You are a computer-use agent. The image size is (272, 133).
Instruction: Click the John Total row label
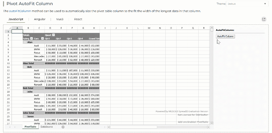point(28,113)
